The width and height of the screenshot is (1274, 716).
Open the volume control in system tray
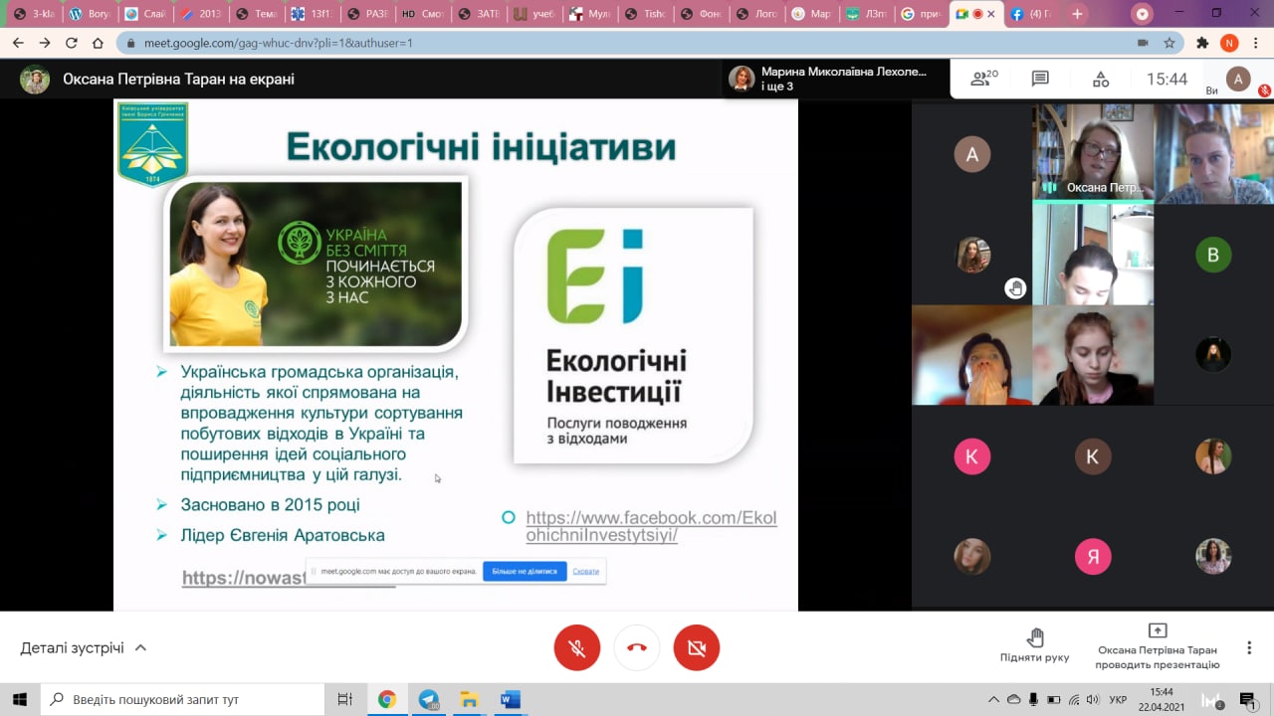click(1093, 699)
